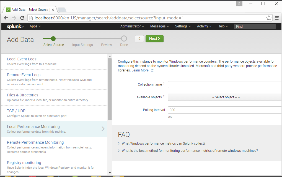Click the Add Data page heading

pos(20,40)
